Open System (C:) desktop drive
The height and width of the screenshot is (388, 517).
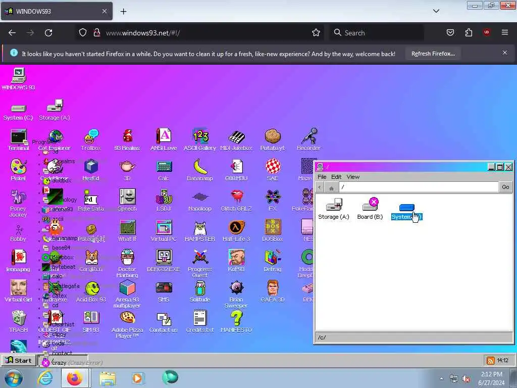(x=18, y=112)
